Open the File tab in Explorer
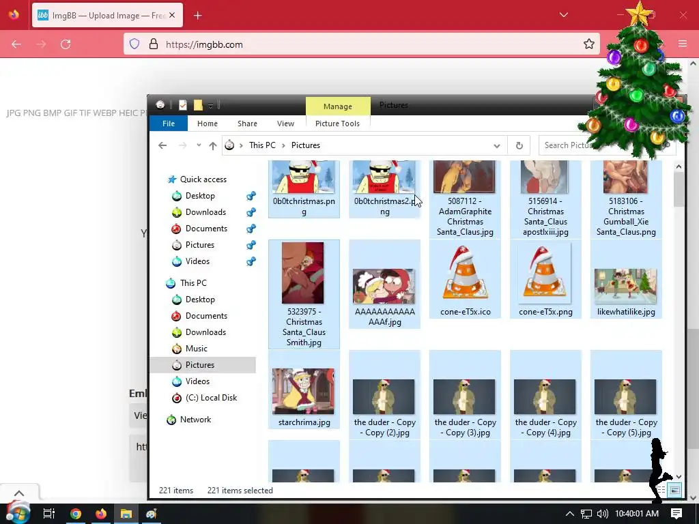 (169, 123)
